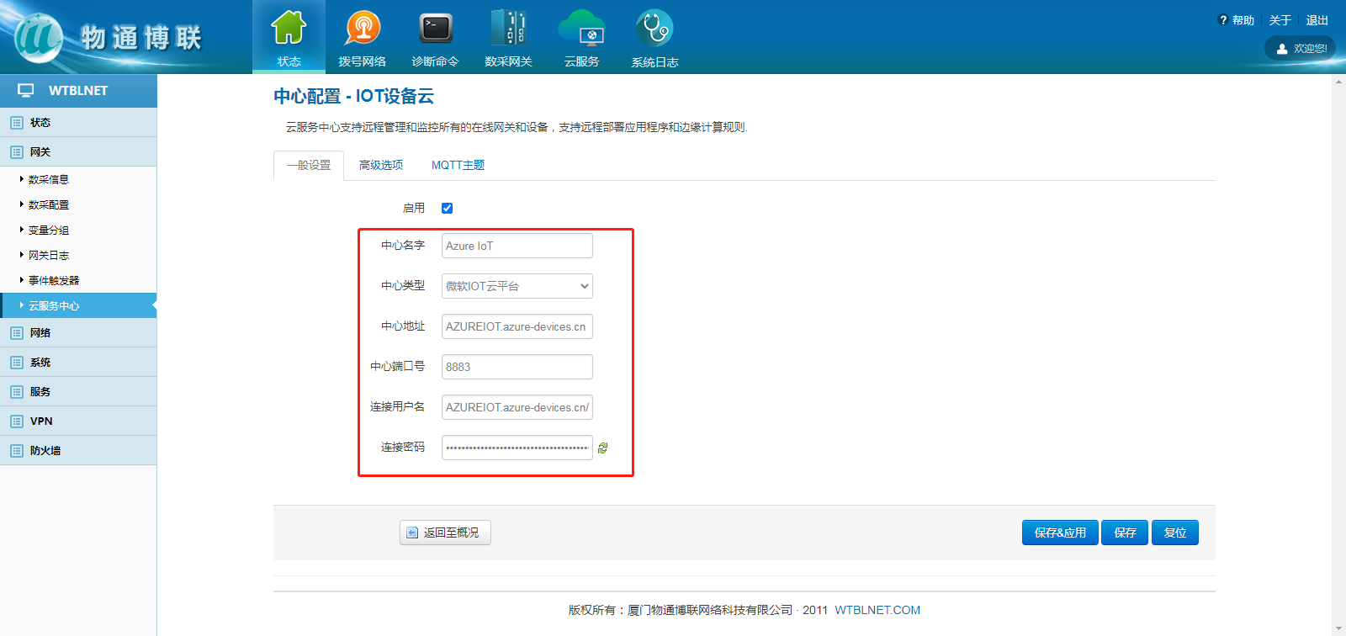Open the 关于 link
Screen dimensions: 1346x636
(x=1280, y=20)
